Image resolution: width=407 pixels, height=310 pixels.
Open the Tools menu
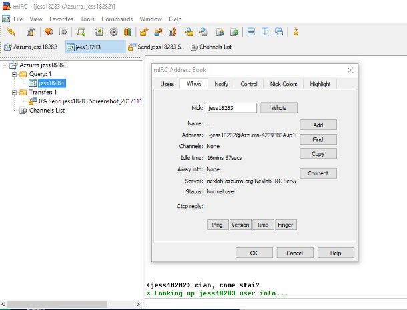[87, 19]
